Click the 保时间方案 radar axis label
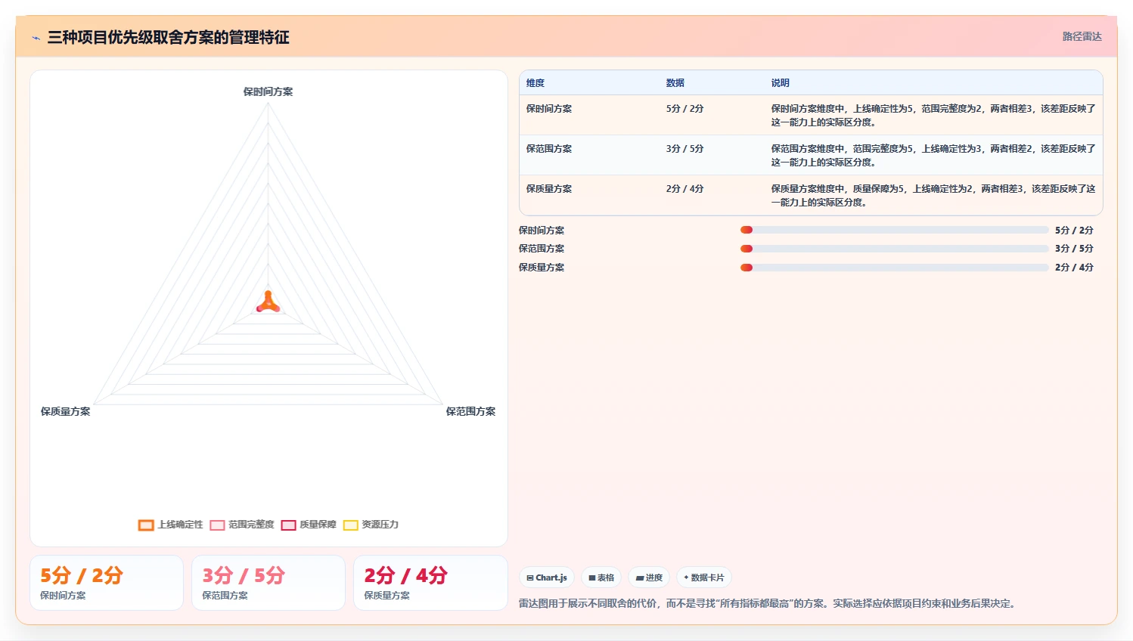 coord(268,91)
